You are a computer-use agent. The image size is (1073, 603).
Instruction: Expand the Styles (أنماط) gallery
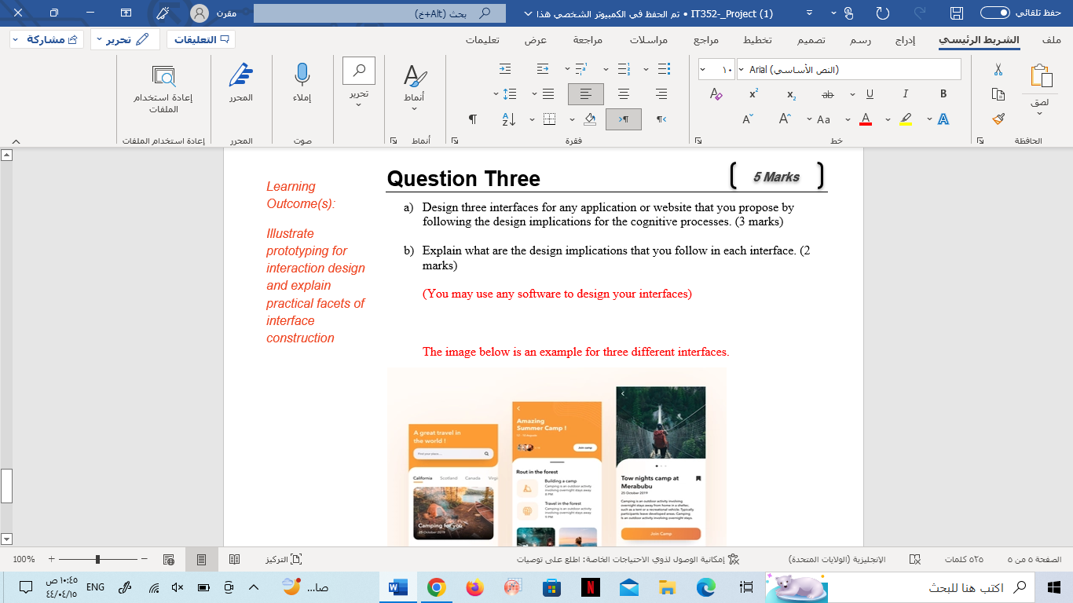coord(414,86)
